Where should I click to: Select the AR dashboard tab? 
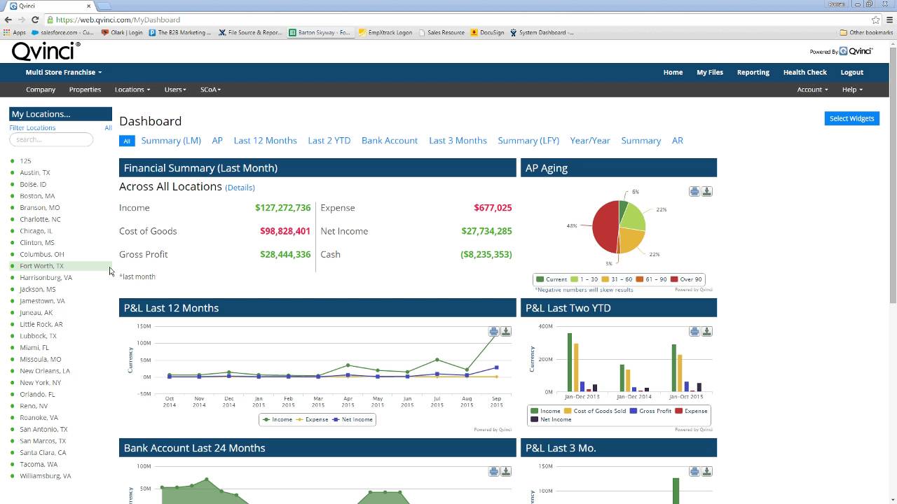678,141
